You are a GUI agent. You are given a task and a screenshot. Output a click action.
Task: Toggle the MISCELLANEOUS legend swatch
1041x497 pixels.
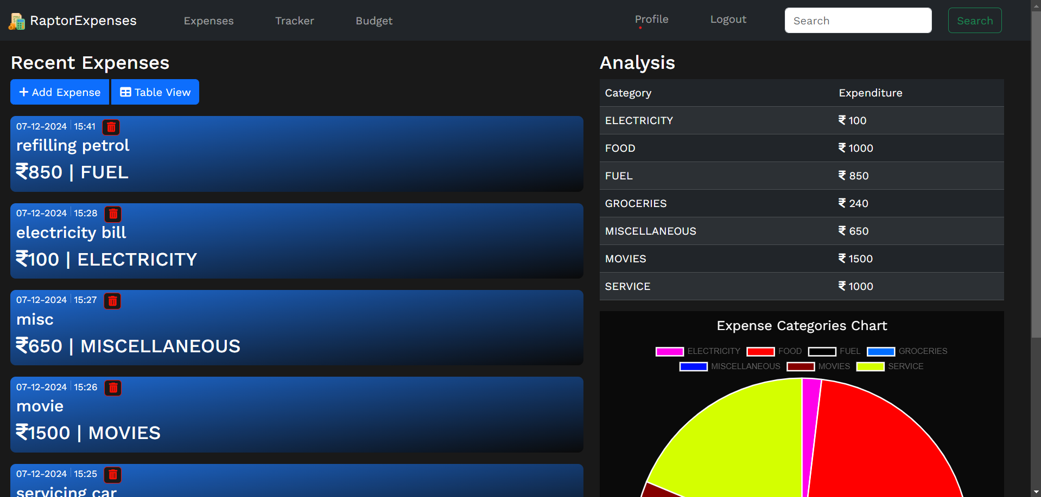[x=694, y=366]
